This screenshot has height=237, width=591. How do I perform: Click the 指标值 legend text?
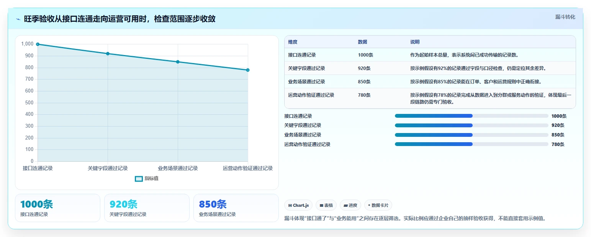point(151,179)
